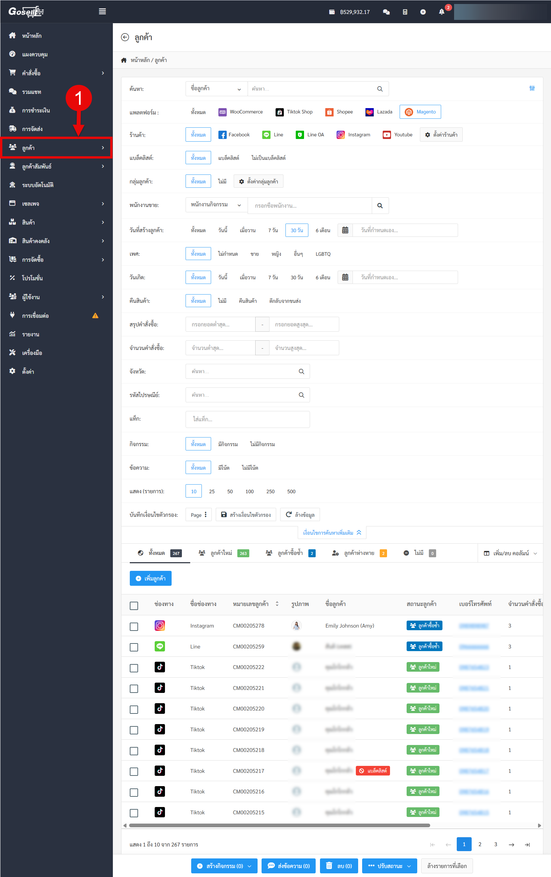This screenshot has height=877, width=551.
Task: Click the blue add customer button
Action: 150,578
